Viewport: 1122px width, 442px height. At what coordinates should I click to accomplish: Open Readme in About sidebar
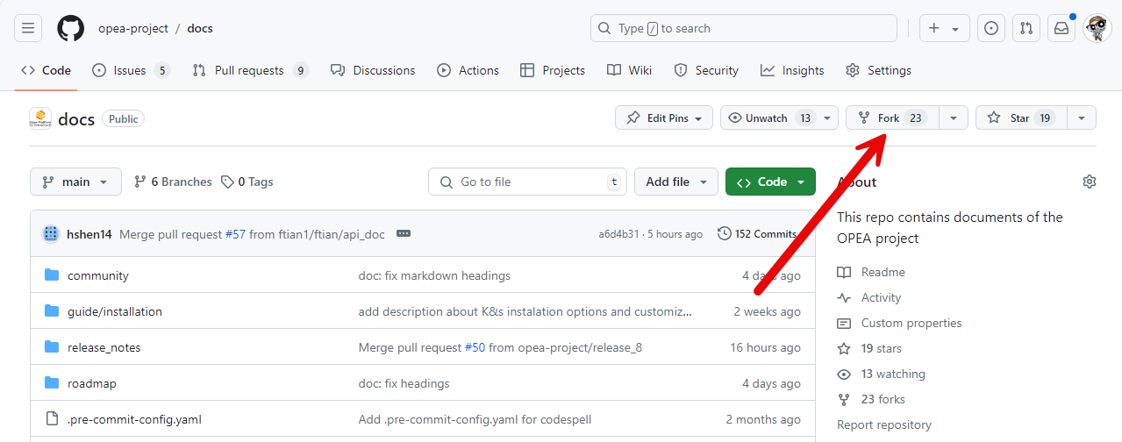click(871, 272)
